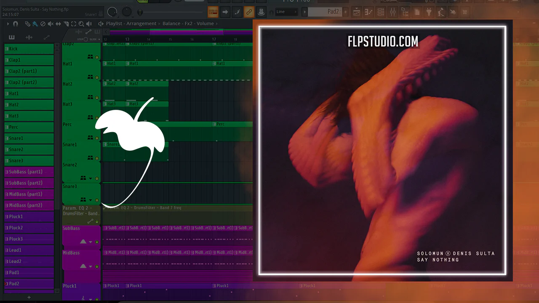Mute the Snare1 track
The image size is (539, 303).
pyautogui.click(x=97, y=158)
